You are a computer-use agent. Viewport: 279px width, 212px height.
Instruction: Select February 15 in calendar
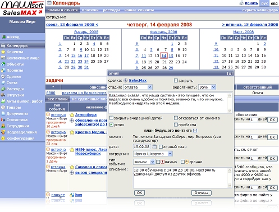point(171,56)
